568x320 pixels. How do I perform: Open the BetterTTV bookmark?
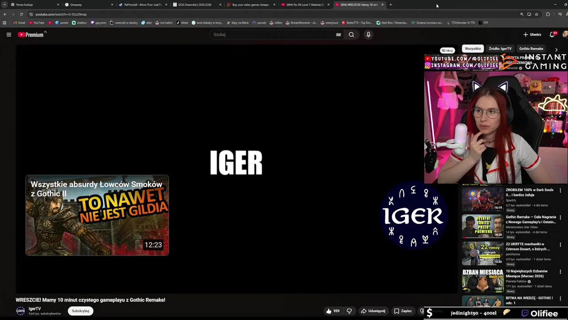357,23
